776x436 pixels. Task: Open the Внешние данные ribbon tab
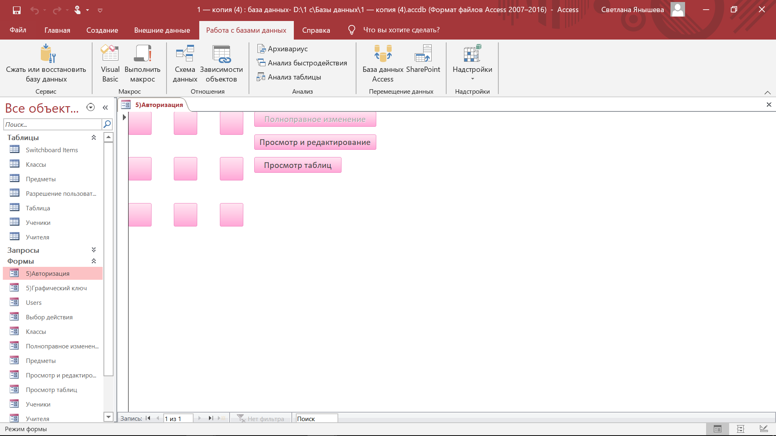click(x=162, y=30)
